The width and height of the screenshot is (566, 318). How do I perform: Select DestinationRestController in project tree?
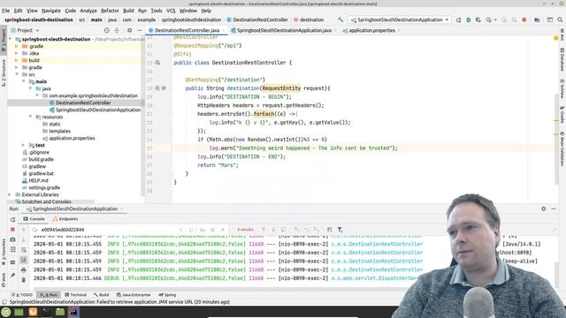coord(83,102)
